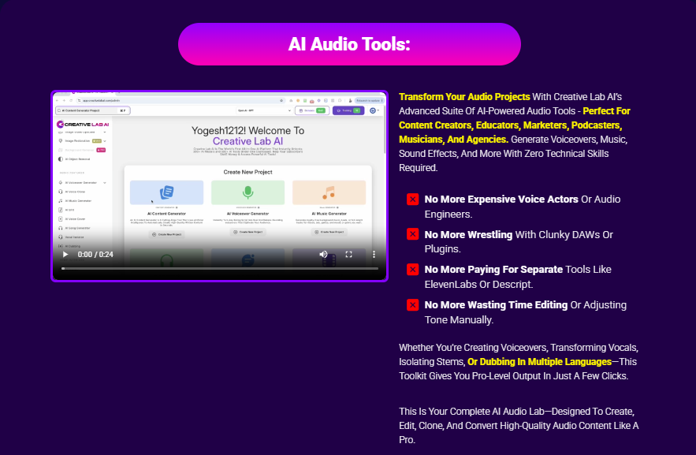Click the text No More Expensive Voice Actors

(x=501, y=200)
